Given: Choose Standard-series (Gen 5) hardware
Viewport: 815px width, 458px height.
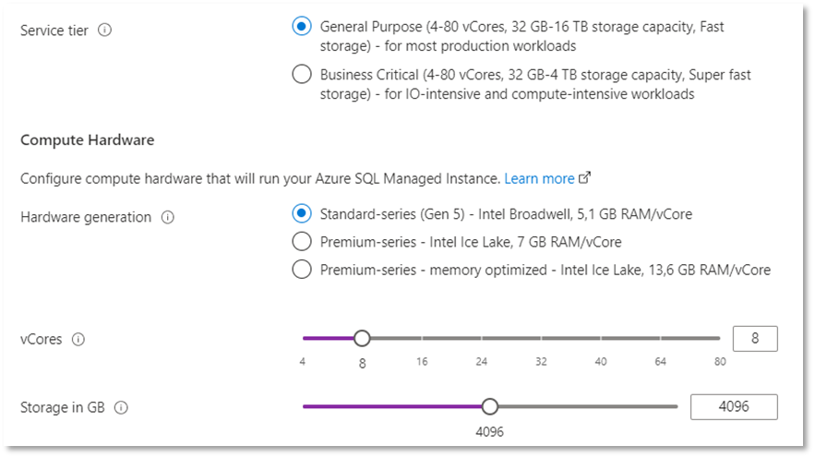Looking at the screenshot, I should 301,214.
